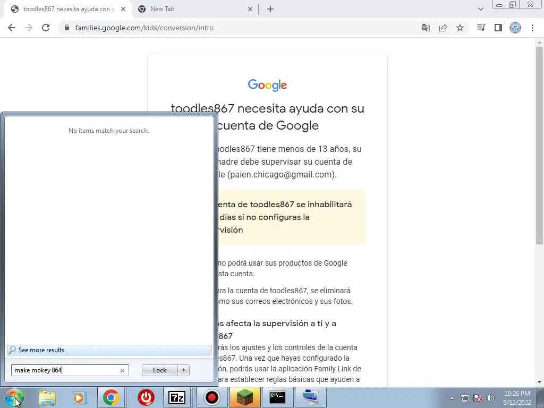
Task: Click the heading 'cuenta de Google'
Action: 268,125
